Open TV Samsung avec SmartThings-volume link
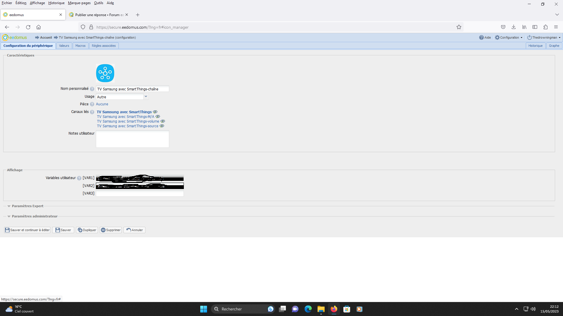Screen dimensions: 563x316 (128, 121)
